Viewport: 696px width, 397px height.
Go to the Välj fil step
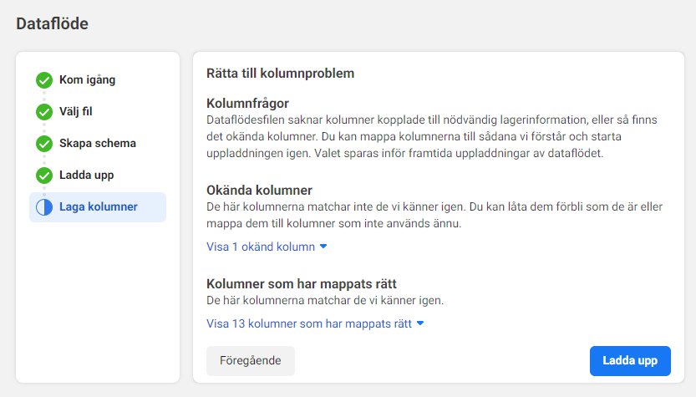click(76, 111)
